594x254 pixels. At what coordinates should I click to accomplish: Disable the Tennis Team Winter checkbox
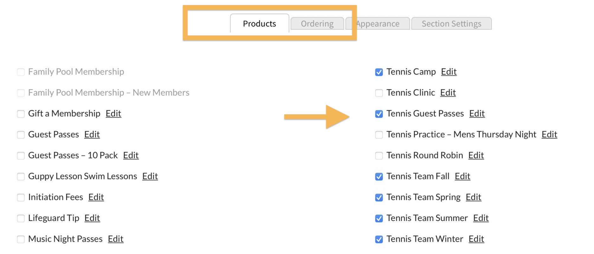pos(379,239)
